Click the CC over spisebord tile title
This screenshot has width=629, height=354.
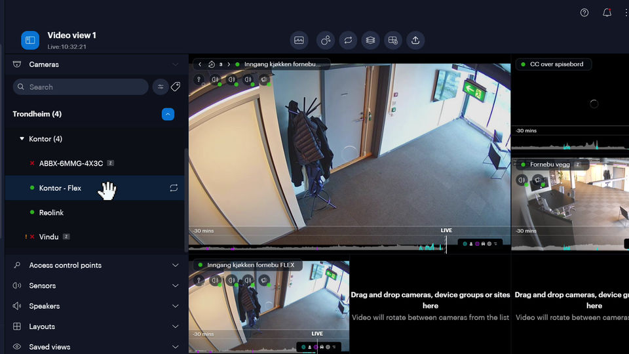[556, 64]
